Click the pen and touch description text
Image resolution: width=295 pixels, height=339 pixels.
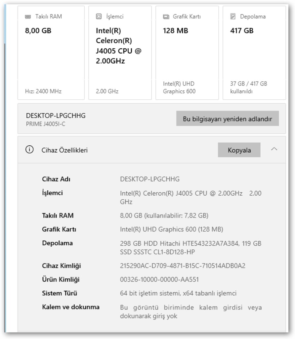click(191, 312)
